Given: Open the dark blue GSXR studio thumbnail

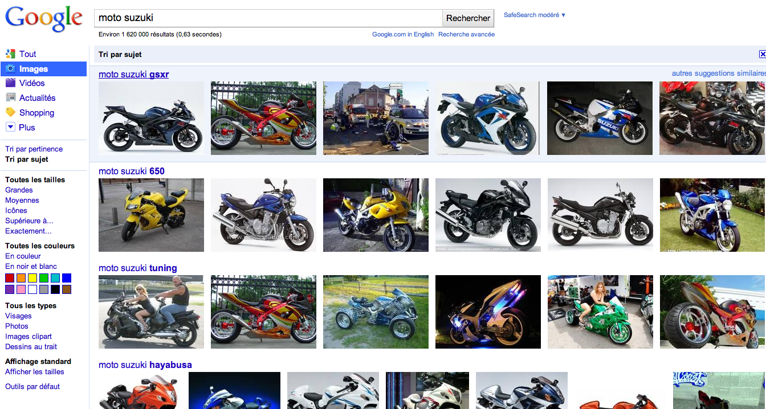Looking at the screenshot, I should [151, 118].
